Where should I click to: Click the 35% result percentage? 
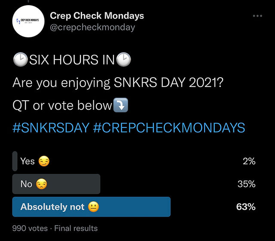tap(246, 184)
